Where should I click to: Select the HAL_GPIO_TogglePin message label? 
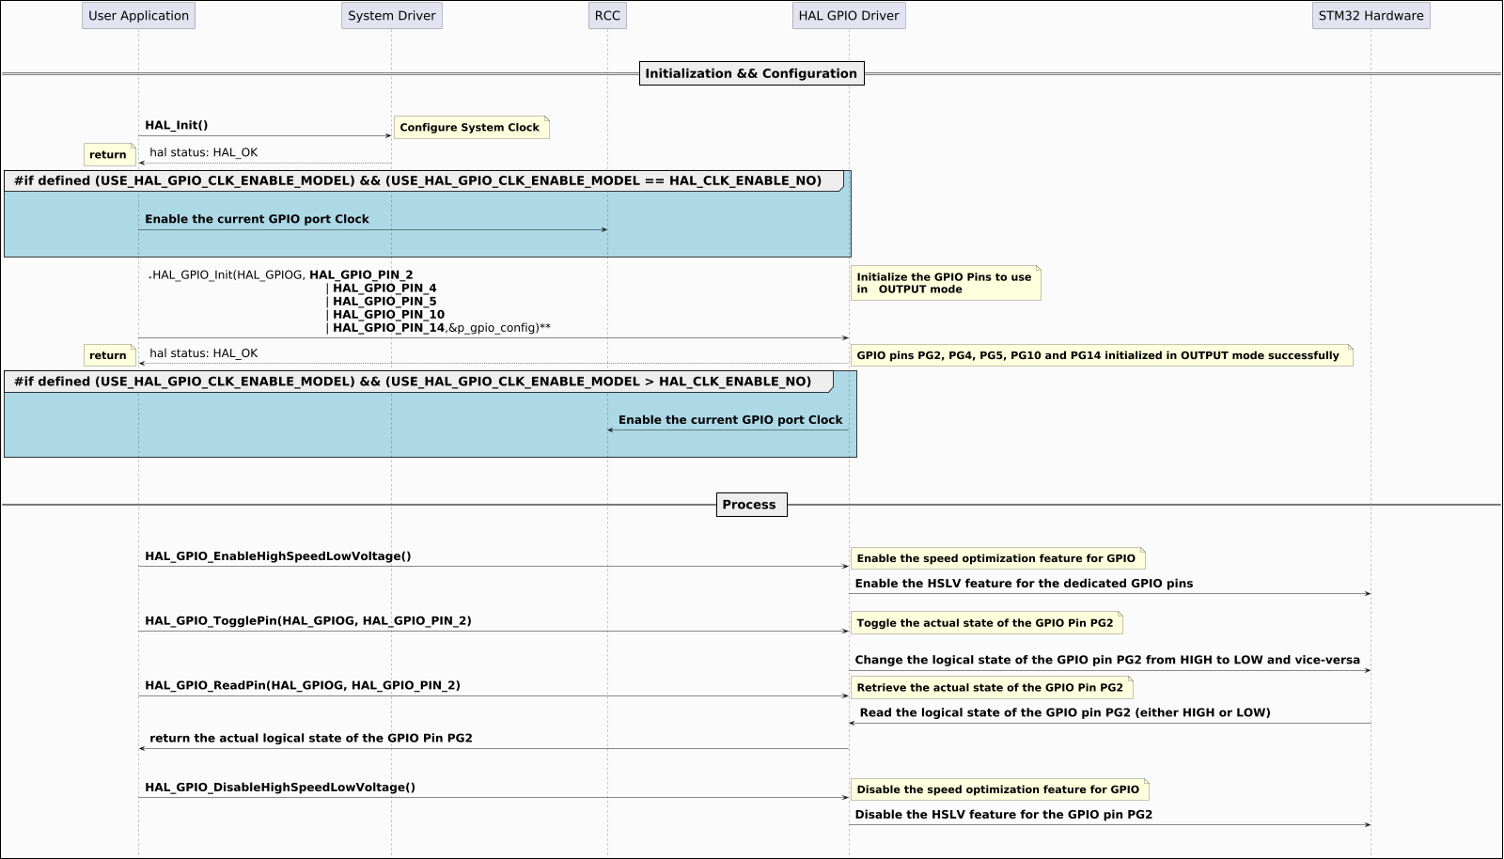pyautogui.click(x=308, y=621)
